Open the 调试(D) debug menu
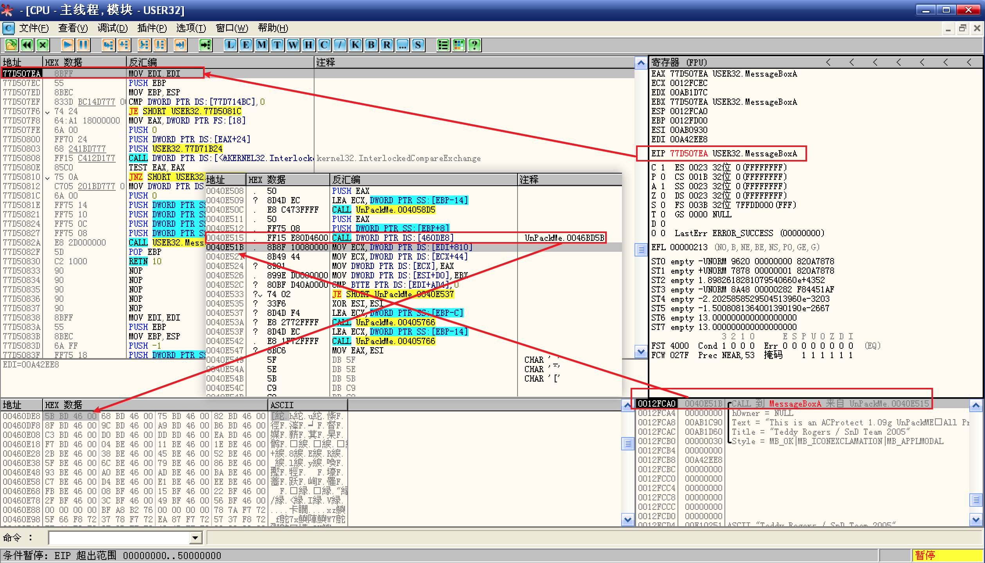 113,28
